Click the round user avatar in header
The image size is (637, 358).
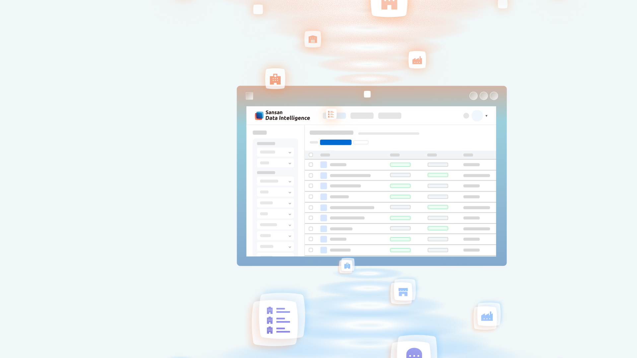coord(477,116)
